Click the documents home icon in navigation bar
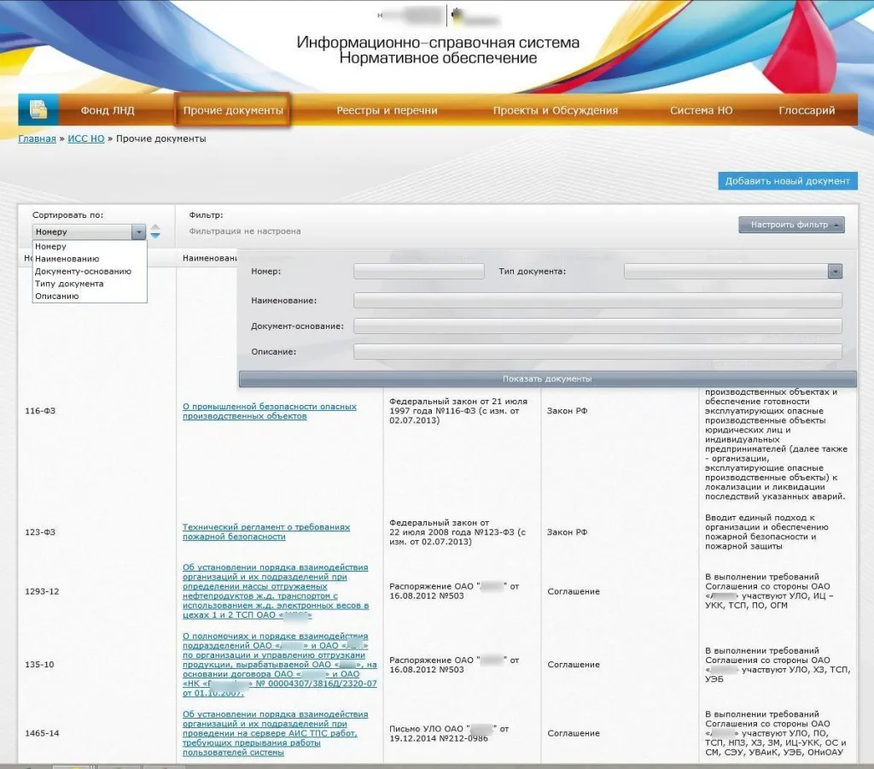Image resolution: width=874 pixels, height=769 pixels. [38, 110]
